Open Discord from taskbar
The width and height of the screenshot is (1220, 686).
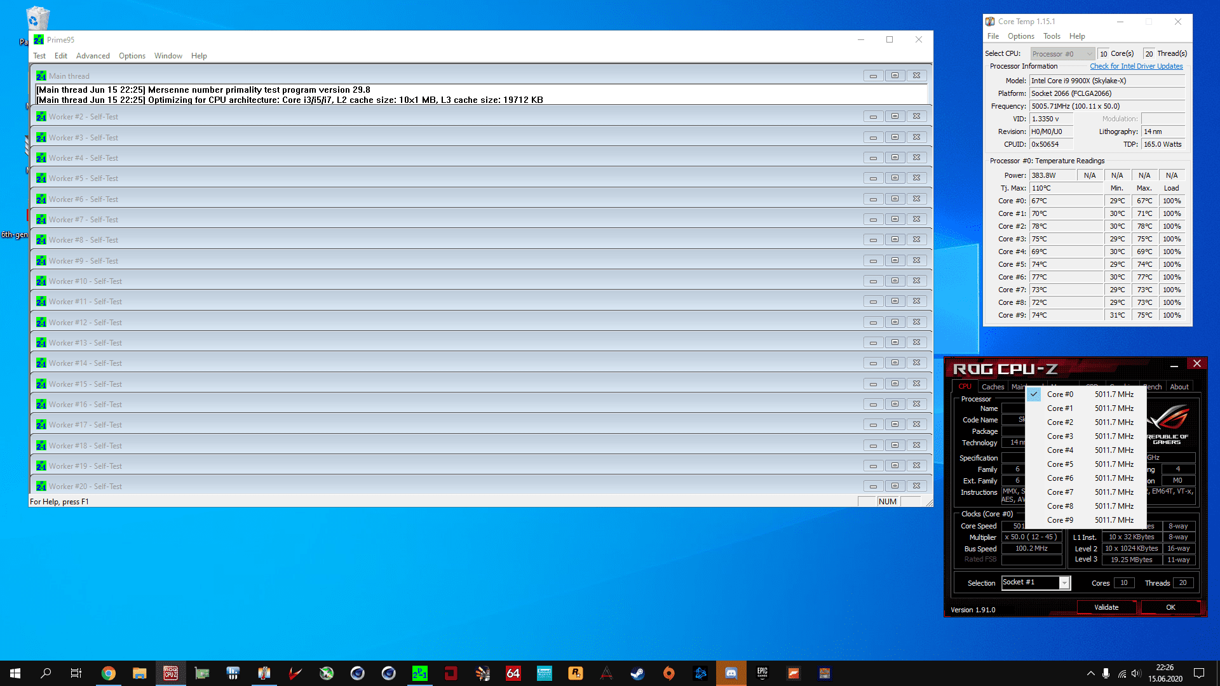[731, 673]
